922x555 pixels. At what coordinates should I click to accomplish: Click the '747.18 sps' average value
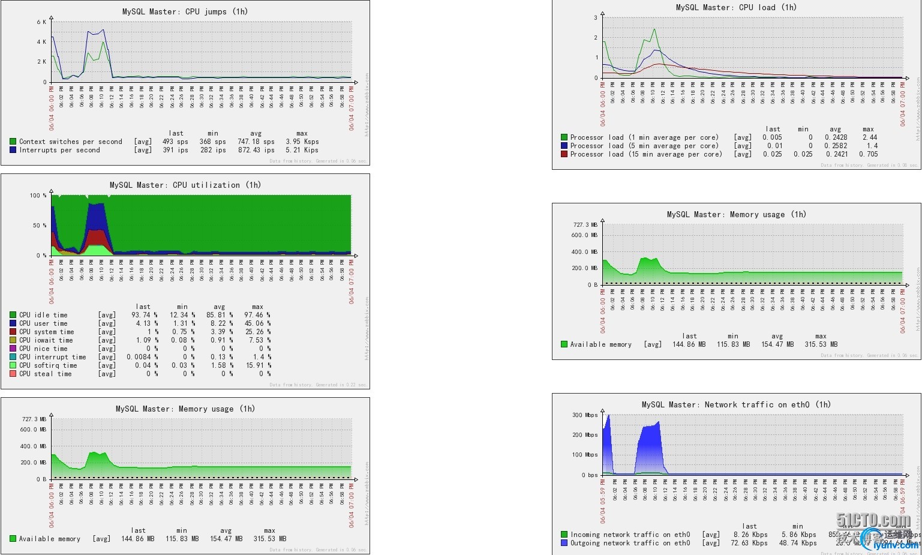[256, 142]
